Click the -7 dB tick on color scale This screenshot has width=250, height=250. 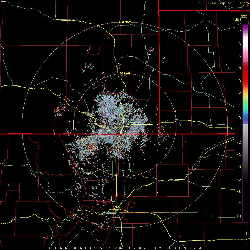(x=239, y=204)
